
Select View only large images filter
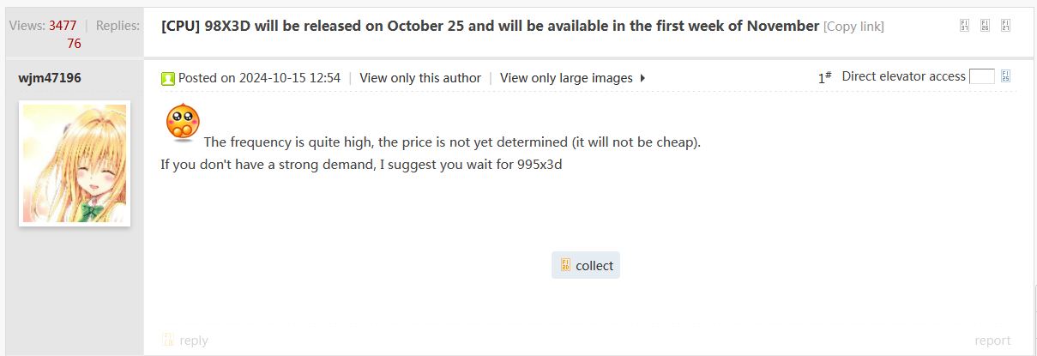[566, 77]
